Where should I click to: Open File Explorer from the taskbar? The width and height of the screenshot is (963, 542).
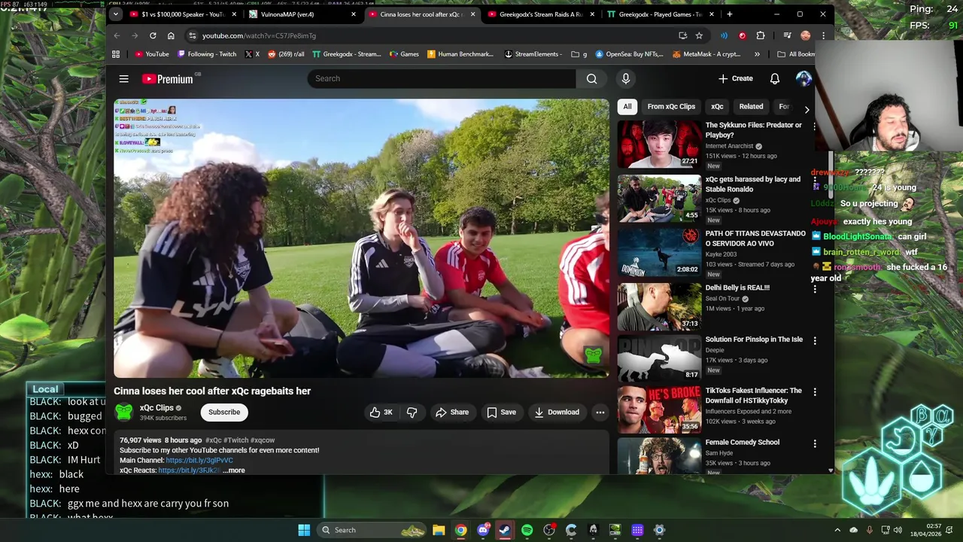tap(439, 530)
